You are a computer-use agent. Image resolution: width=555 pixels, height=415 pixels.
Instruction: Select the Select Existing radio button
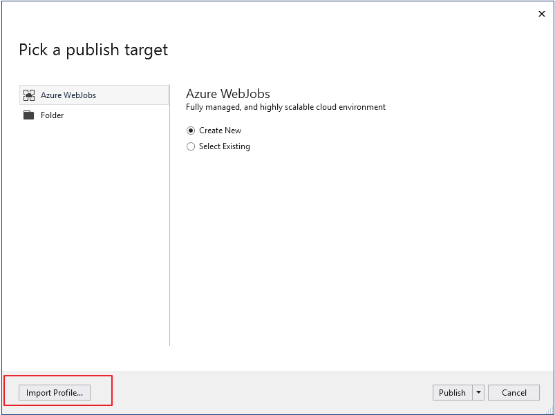point(191,146)
